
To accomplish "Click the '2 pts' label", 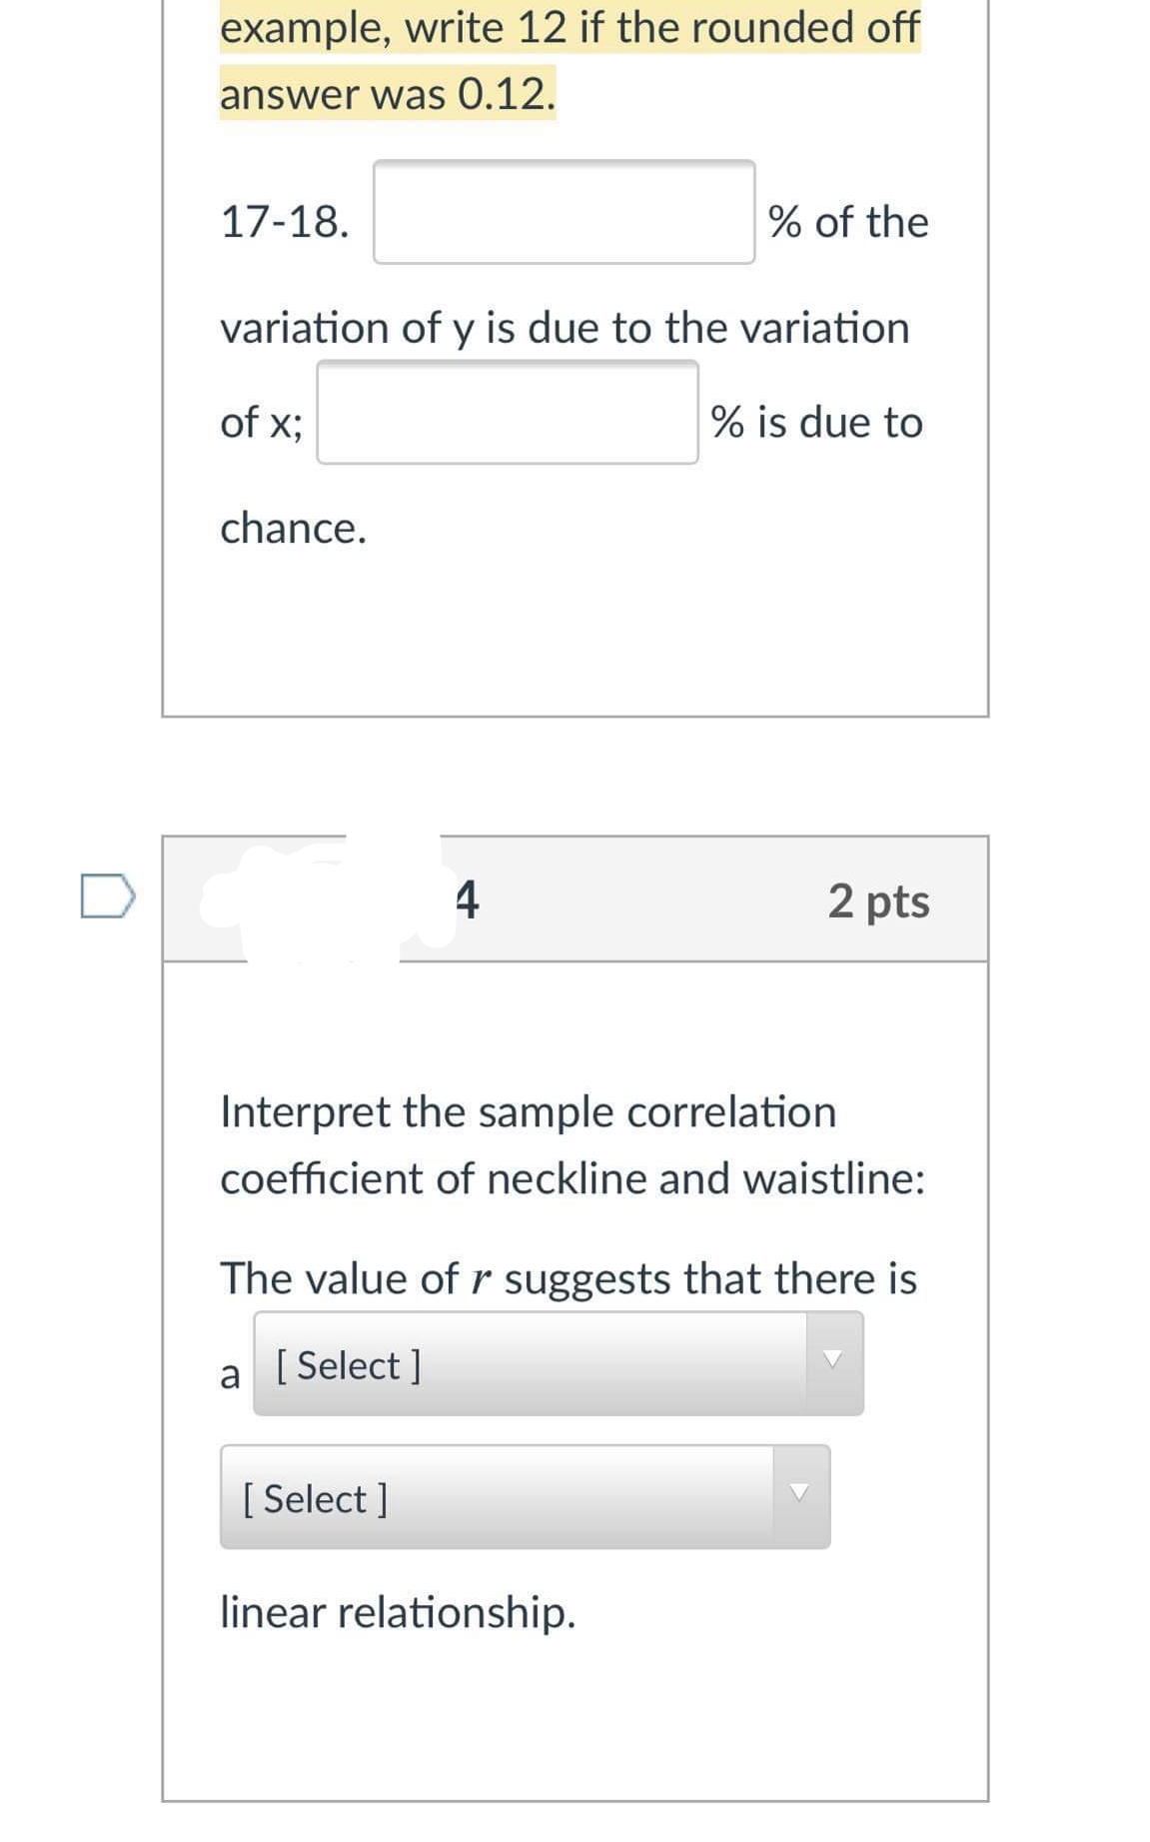I will point(877,902).
